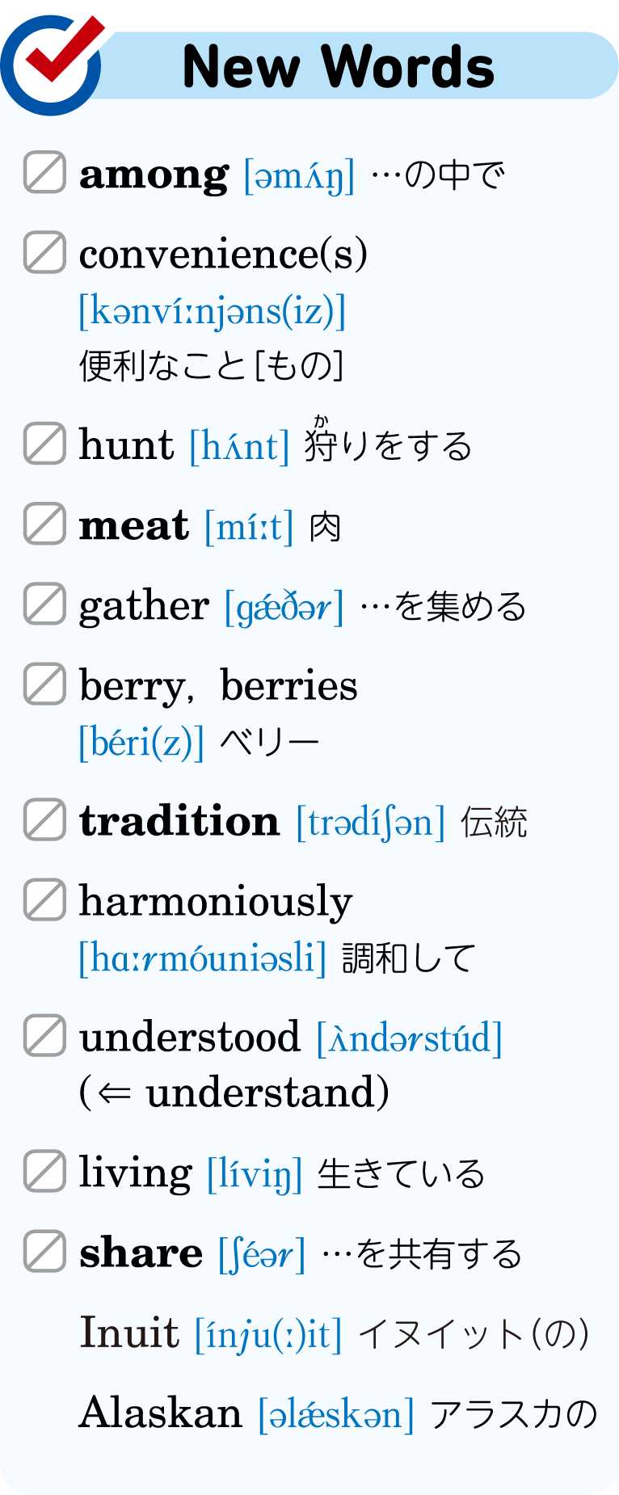Mark the hunt checkbox

pyautogui.click(x=44, y=443)
